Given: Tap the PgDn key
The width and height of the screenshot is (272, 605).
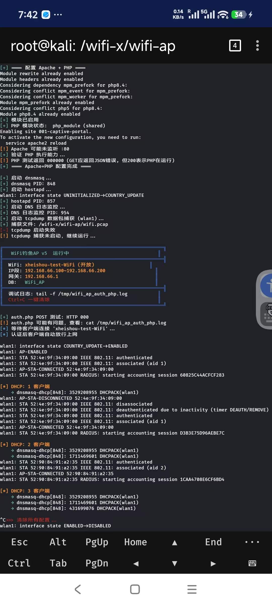Looking at the screenshot, I should (97, 563).
